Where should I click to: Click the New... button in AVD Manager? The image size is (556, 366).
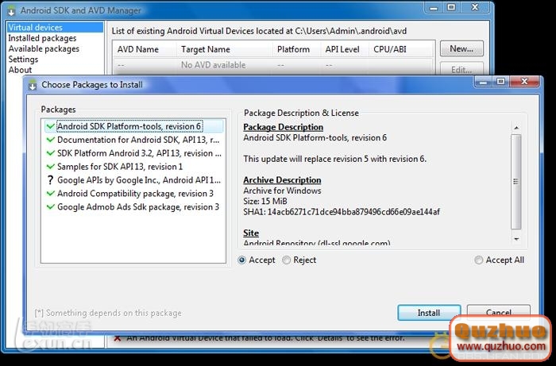tap(461, 48)
